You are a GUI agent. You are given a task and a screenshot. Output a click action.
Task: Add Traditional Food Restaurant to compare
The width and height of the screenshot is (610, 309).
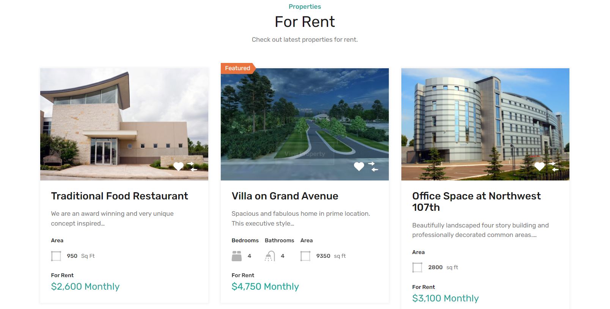coord(193,166)
